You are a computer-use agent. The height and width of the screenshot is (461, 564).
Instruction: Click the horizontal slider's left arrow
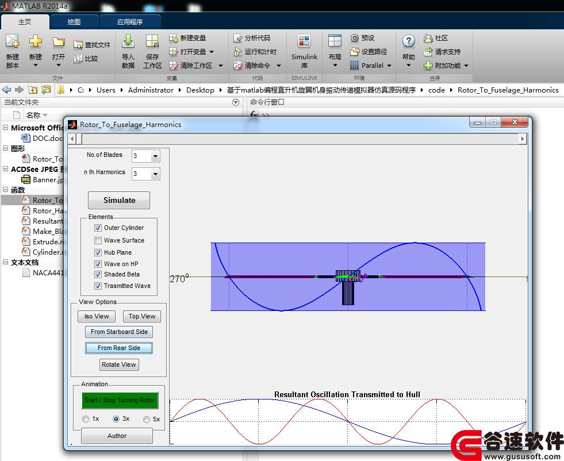point(72,139)
